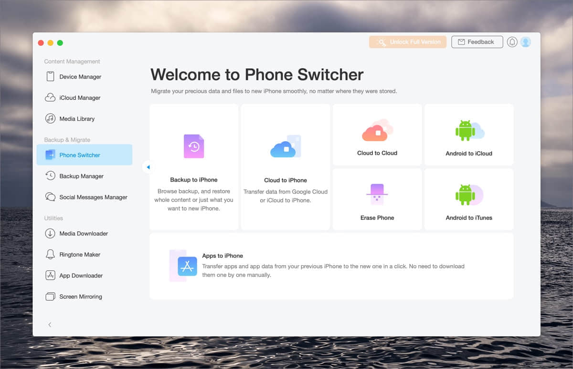The width and height of the screenshot is (573, 369).
Task: Choose Android to iCloud label
Action: 469,154
